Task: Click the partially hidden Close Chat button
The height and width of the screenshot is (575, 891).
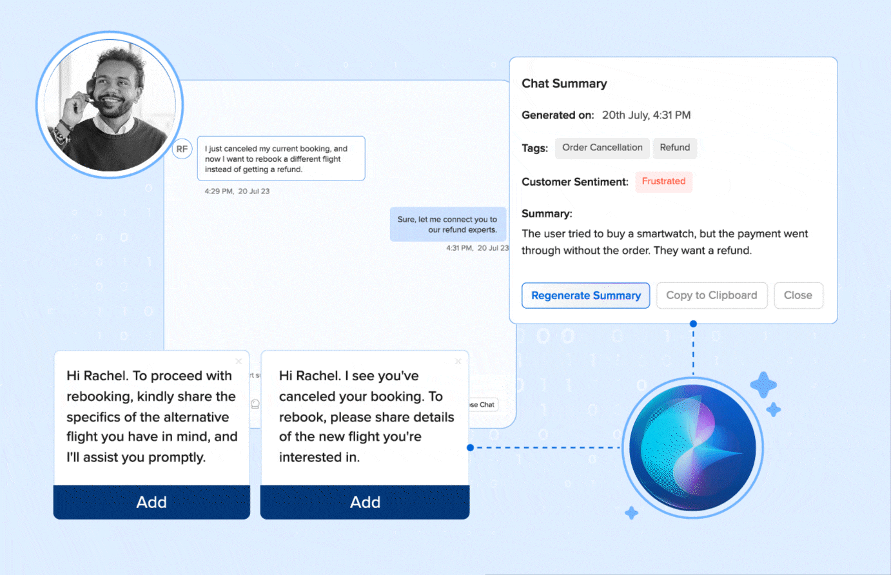Action: coord(484,405)
